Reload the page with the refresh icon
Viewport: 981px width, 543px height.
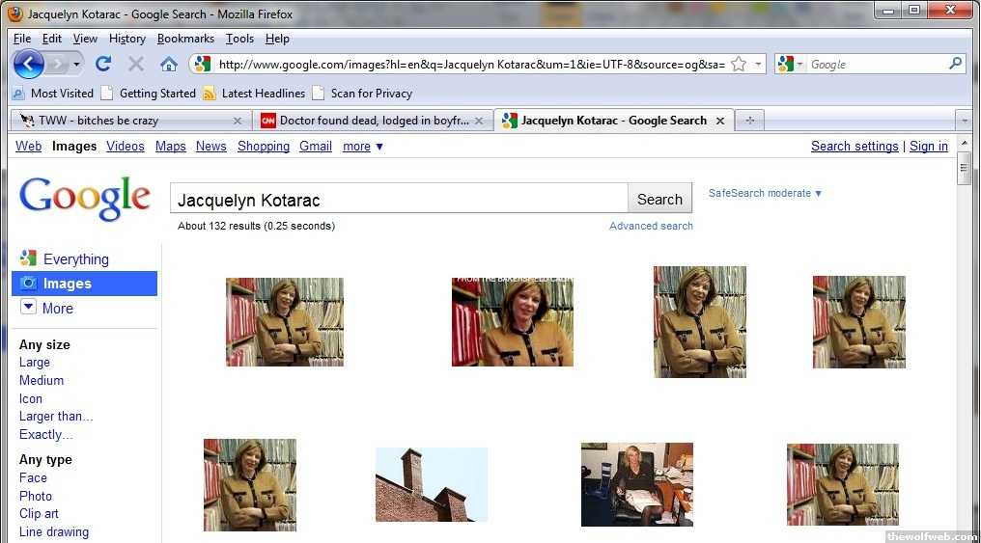tap(103, 64)
